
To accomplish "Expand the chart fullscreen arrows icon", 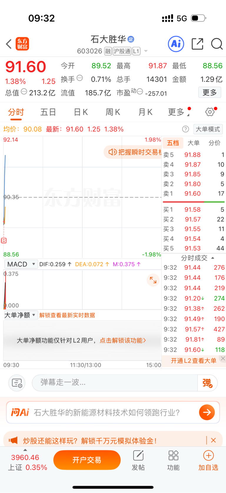I will 153,280.
